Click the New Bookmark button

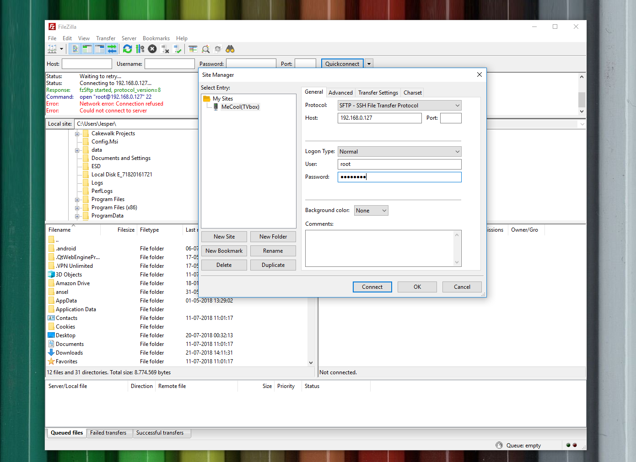(224, 251)
